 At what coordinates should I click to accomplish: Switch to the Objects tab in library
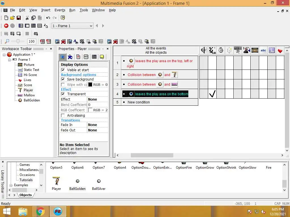(x=25, y=195)
